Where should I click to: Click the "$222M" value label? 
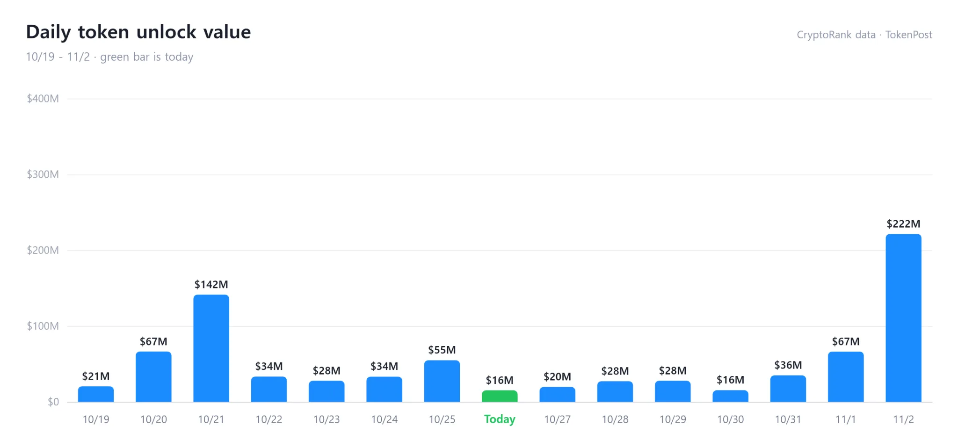pyautogui.click(x=904, y=224)
